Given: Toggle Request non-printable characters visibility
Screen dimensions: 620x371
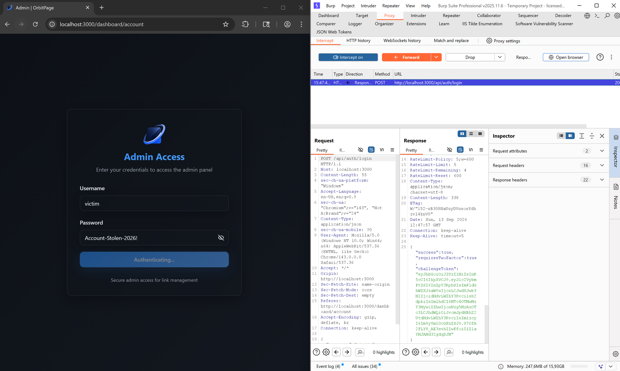Looking at the screenshot, I should point(361,150).
